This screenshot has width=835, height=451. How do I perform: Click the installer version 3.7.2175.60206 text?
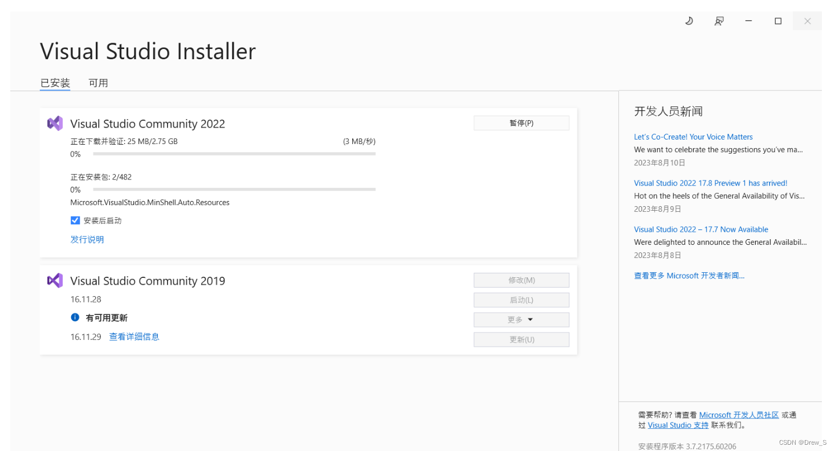coord(687,446)
